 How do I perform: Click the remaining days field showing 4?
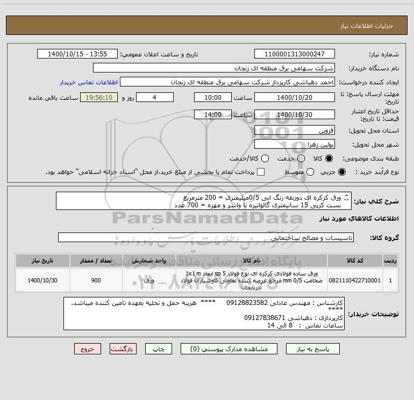point(155,97)
